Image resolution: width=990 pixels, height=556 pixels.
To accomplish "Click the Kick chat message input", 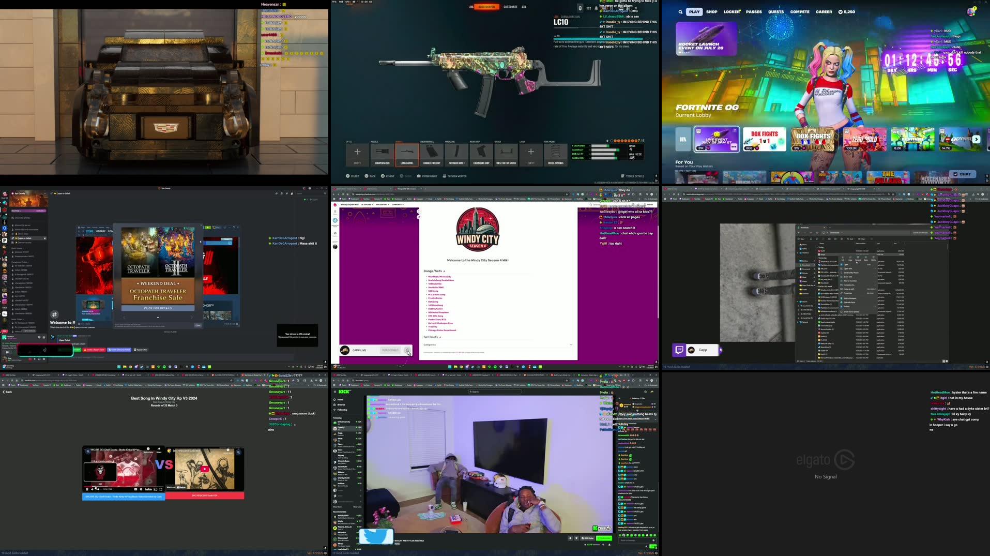I will point(636,540).
